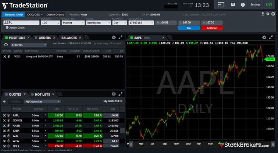278x153 pixels.
Task: Open chart panel settings gear
Action: (x=264, y=37)
